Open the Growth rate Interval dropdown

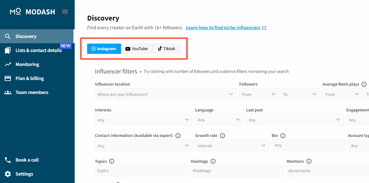tap(232, 146)
